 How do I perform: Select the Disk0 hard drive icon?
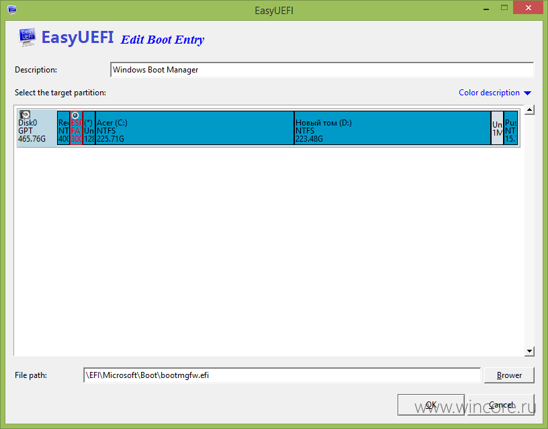point(25,115)
